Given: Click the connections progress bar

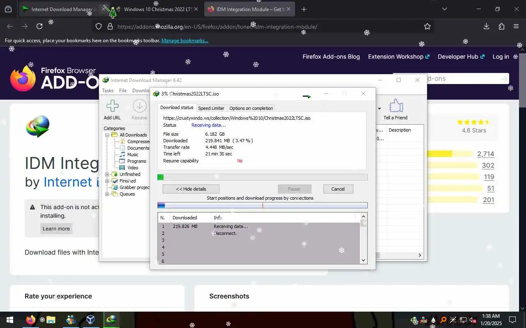Looking at the screenshot, I should pos(263,205).
